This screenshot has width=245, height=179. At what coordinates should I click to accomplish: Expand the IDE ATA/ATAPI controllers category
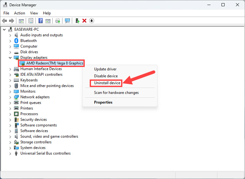click(10, 75)
